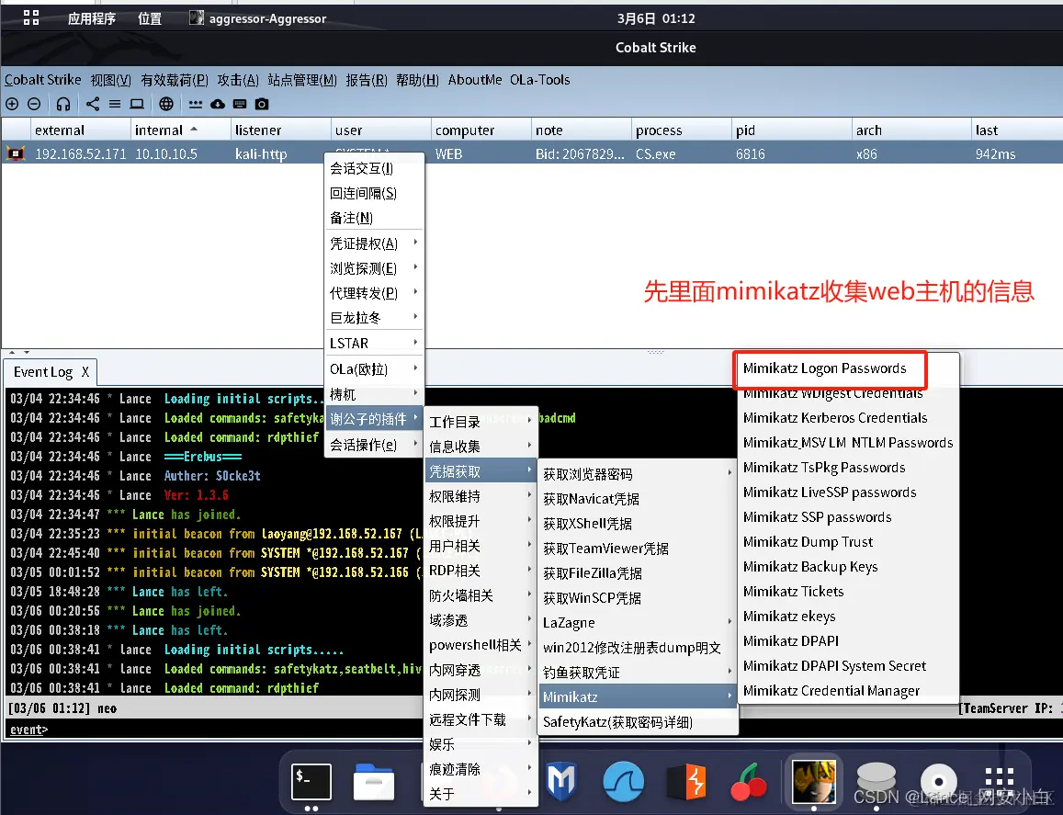Switch to session table view icon
1063x815 pixels.
(x=115, y=104)
